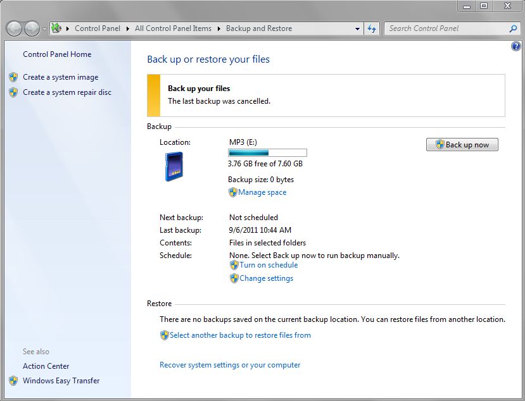Click the Refresh button

tap(372, 28)
